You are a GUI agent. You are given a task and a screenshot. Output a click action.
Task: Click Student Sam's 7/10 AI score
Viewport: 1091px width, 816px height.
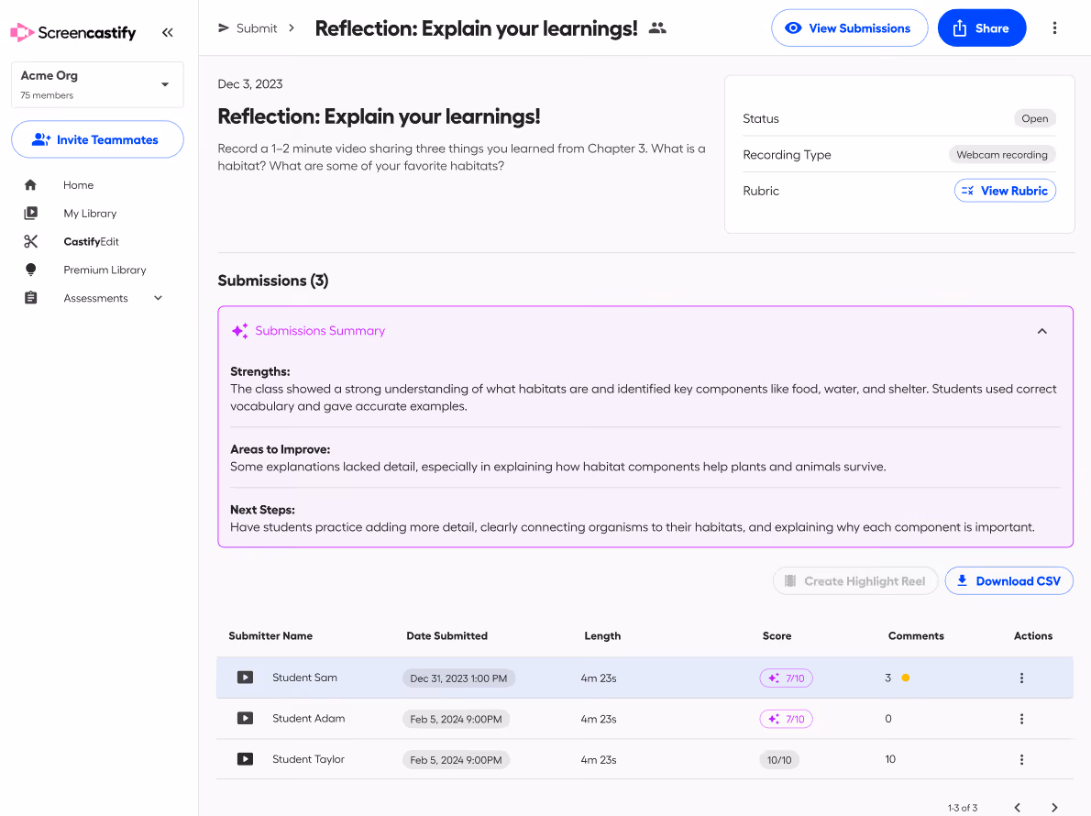click(x=787, y=678)
